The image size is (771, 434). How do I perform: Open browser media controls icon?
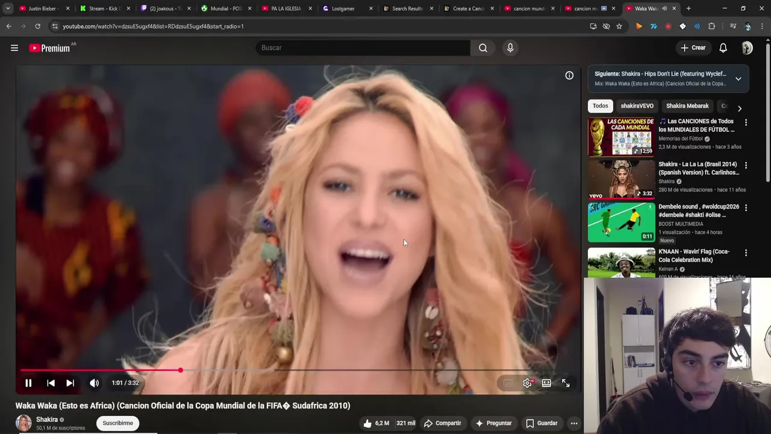[x=733, y=27]
